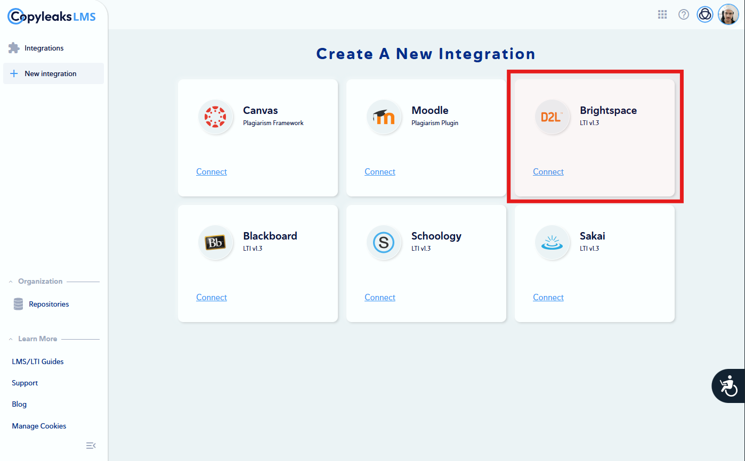Screen dimensions: 745x461
Task: Click the Sakai card title
Action: coord(593,236)
